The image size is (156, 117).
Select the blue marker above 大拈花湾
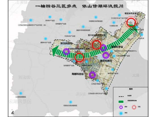(x=142, y=35)
